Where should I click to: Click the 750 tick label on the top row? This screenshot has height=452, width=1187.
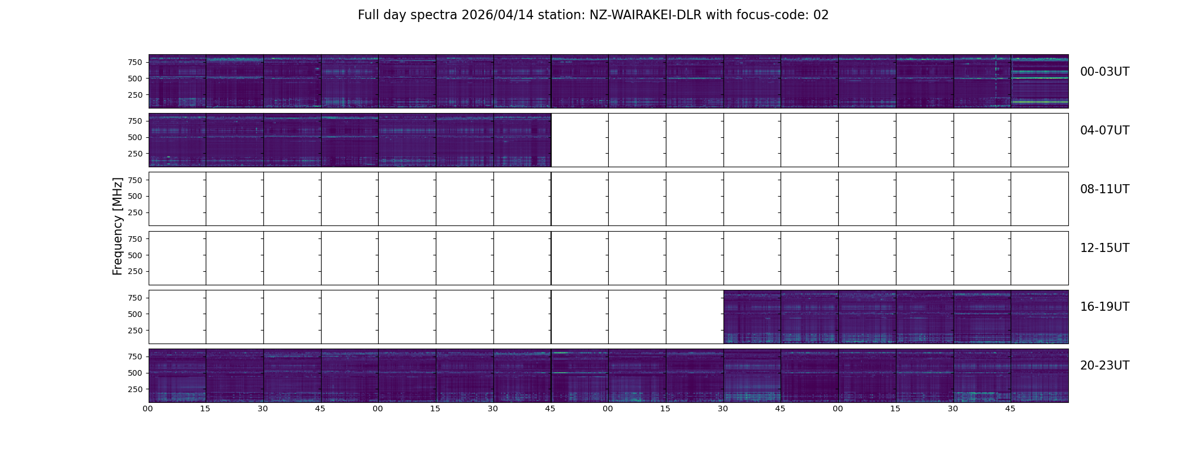[x=135, y=62]
